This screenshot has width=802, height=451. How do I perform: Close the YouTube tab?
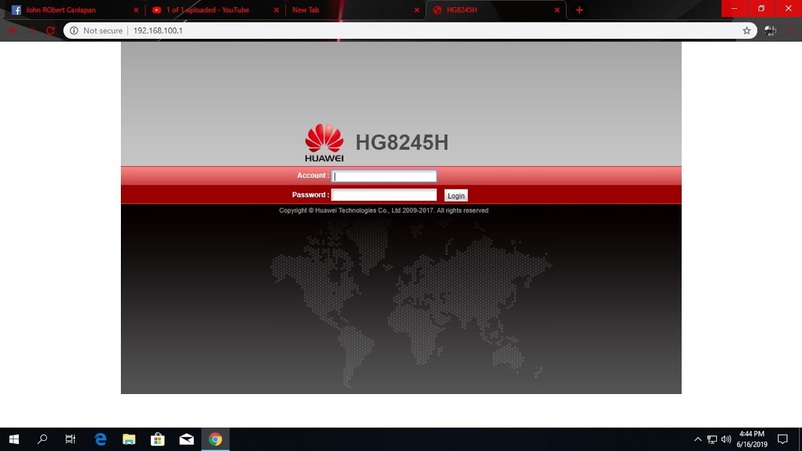(x=276, y=10)
